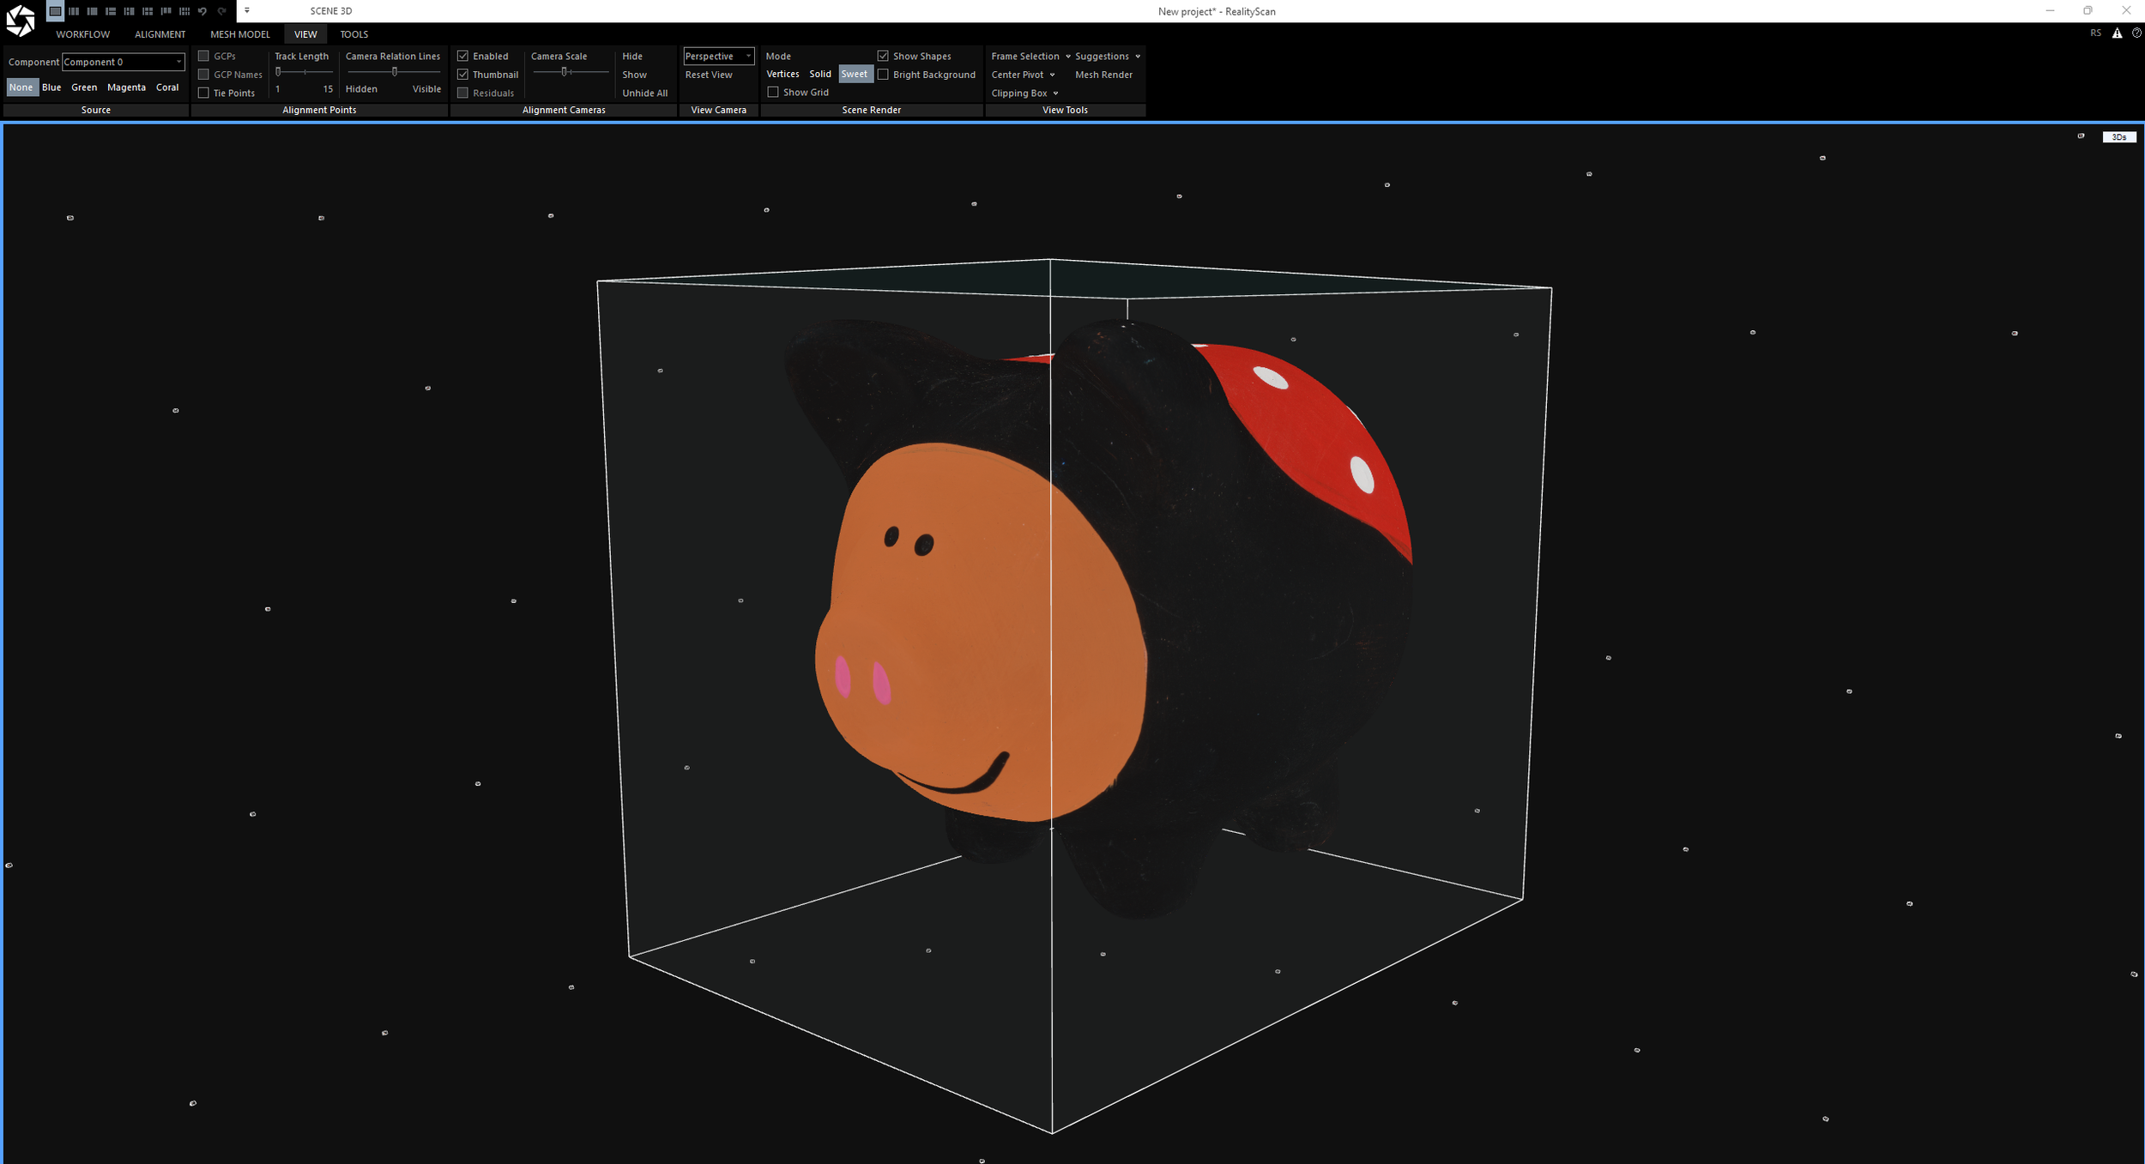Click the camera marker beside 3Ds label
2145x1164 pixels.
click(2081, 136)
